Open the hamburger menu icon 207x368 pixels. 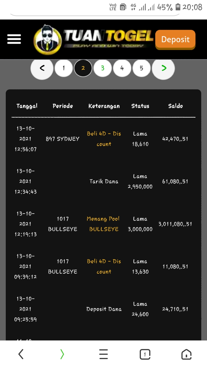pos(14,39)
